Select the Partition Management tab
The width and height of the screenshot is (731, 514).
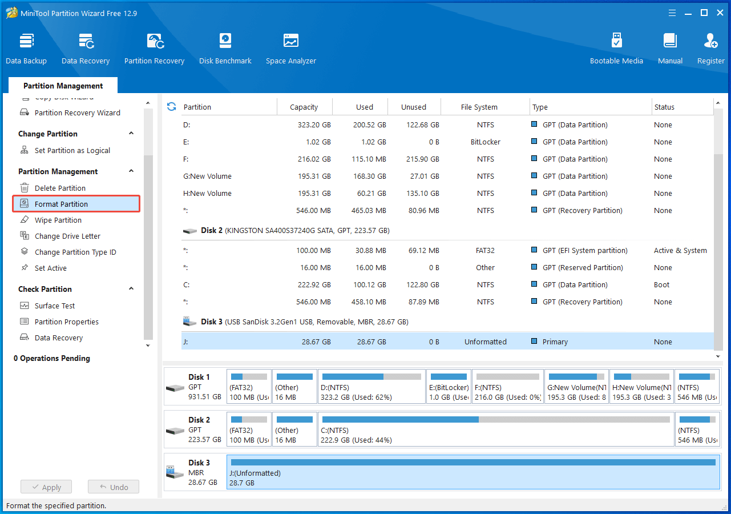coord(63,86)
